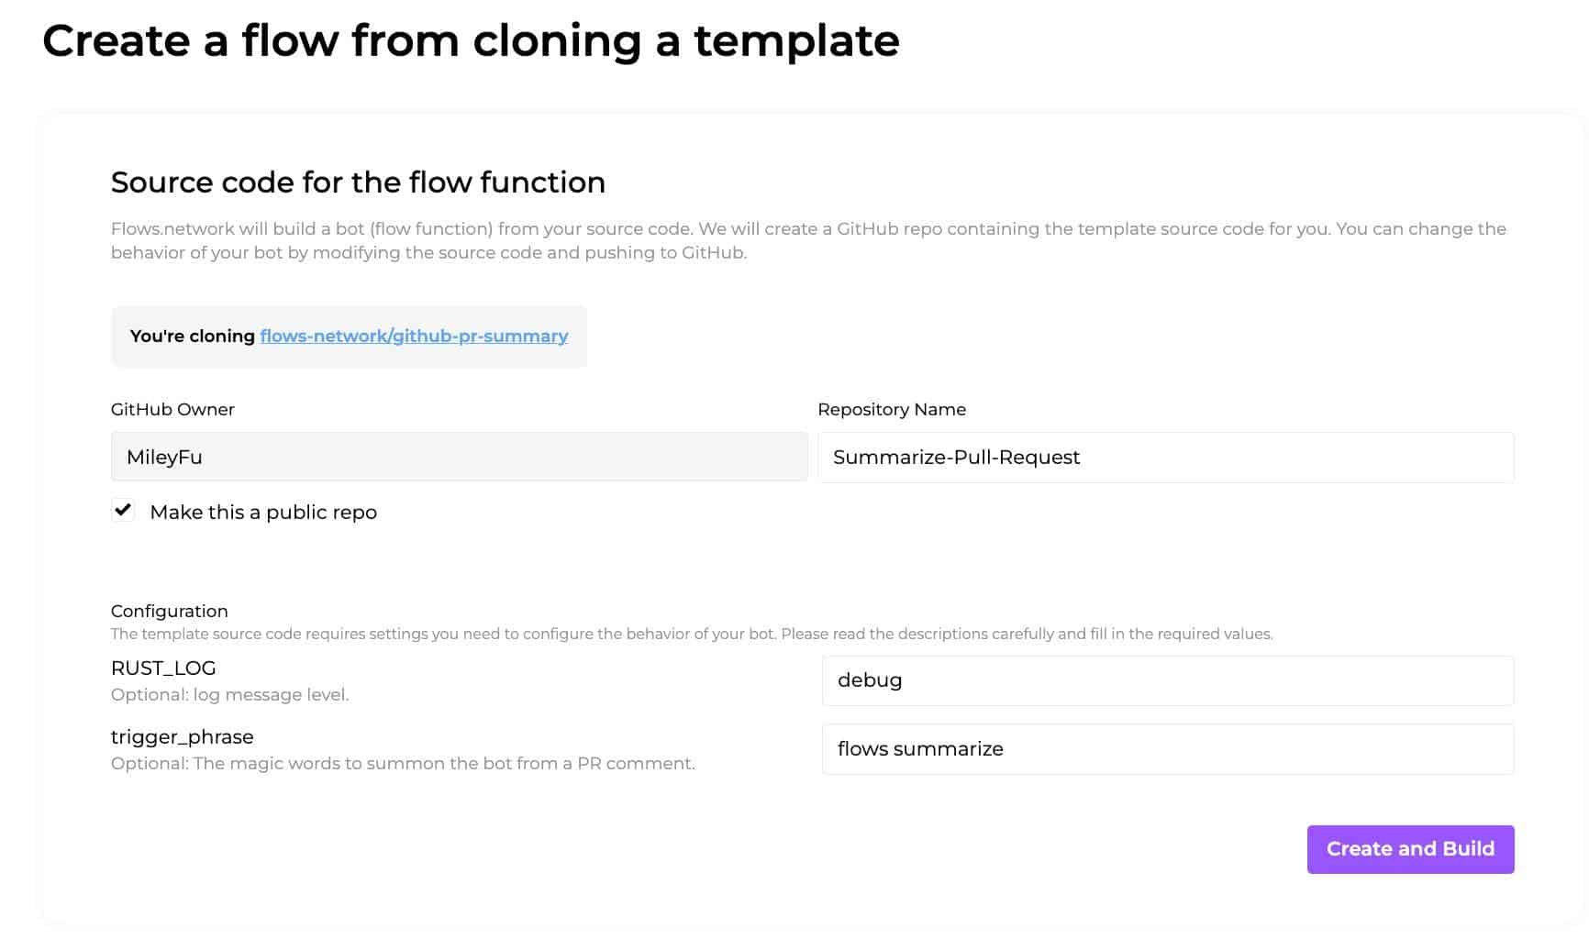The image size is (1589, 950).
Task: Focus the Repository Name input field
Action: 1165,457
